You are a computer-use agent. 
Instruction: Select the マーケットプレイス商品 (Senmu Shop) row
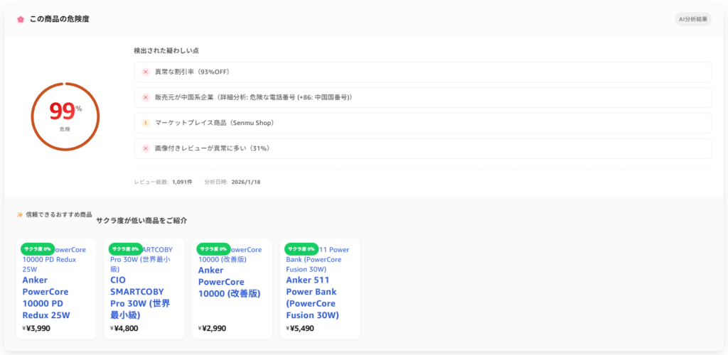coord(422,123)
